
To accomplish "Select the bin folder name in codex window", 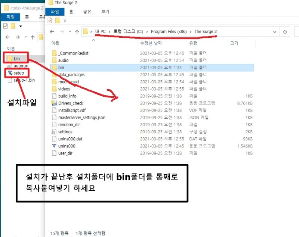I will [x=17, y=59].
